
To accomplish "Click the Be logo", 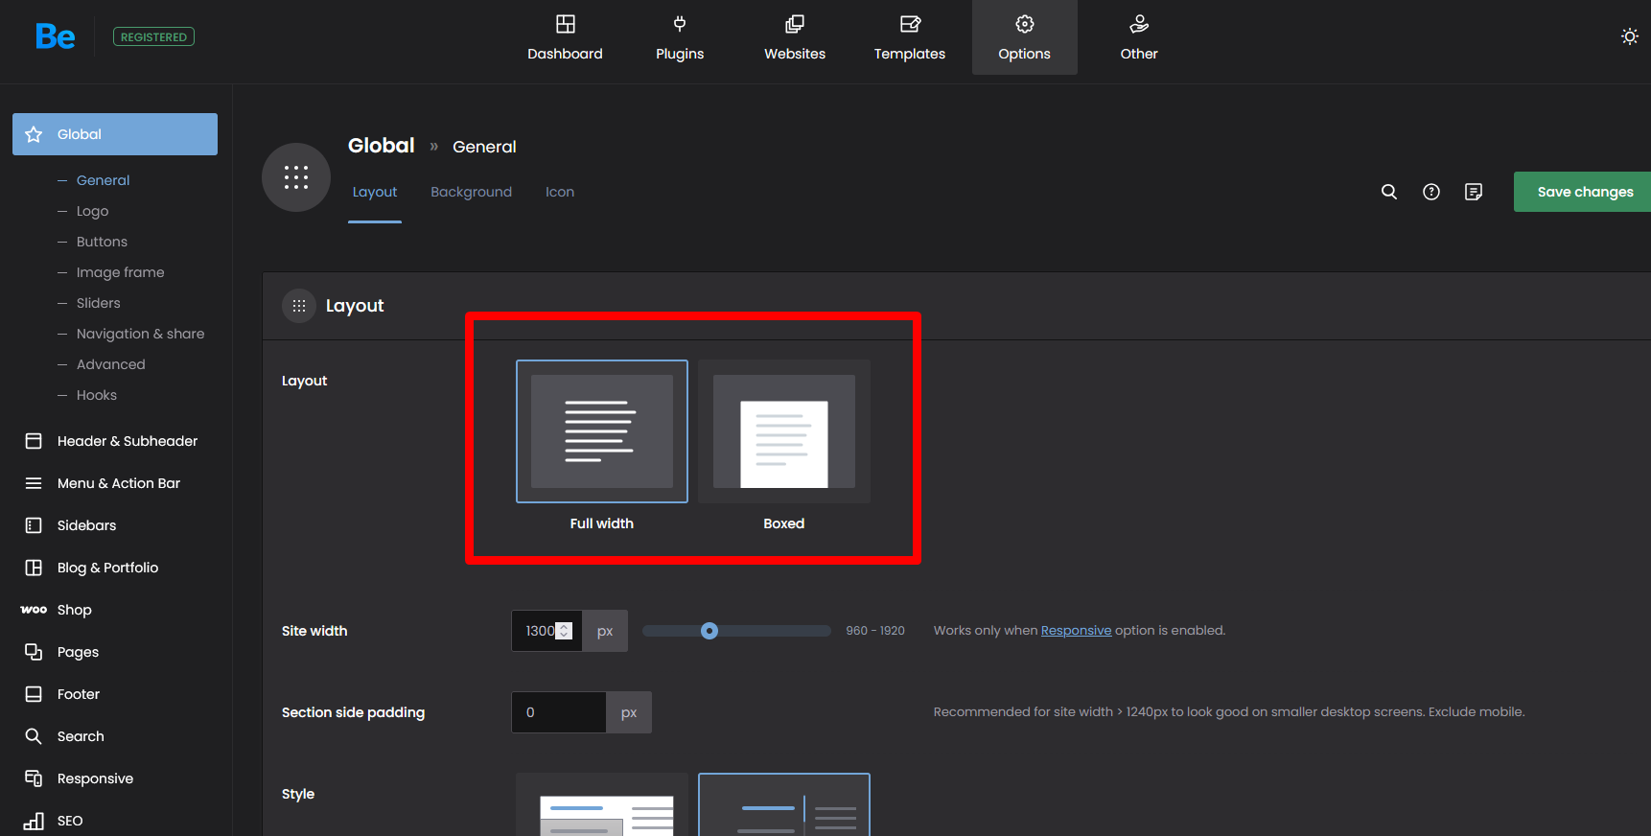I will 55,36.
